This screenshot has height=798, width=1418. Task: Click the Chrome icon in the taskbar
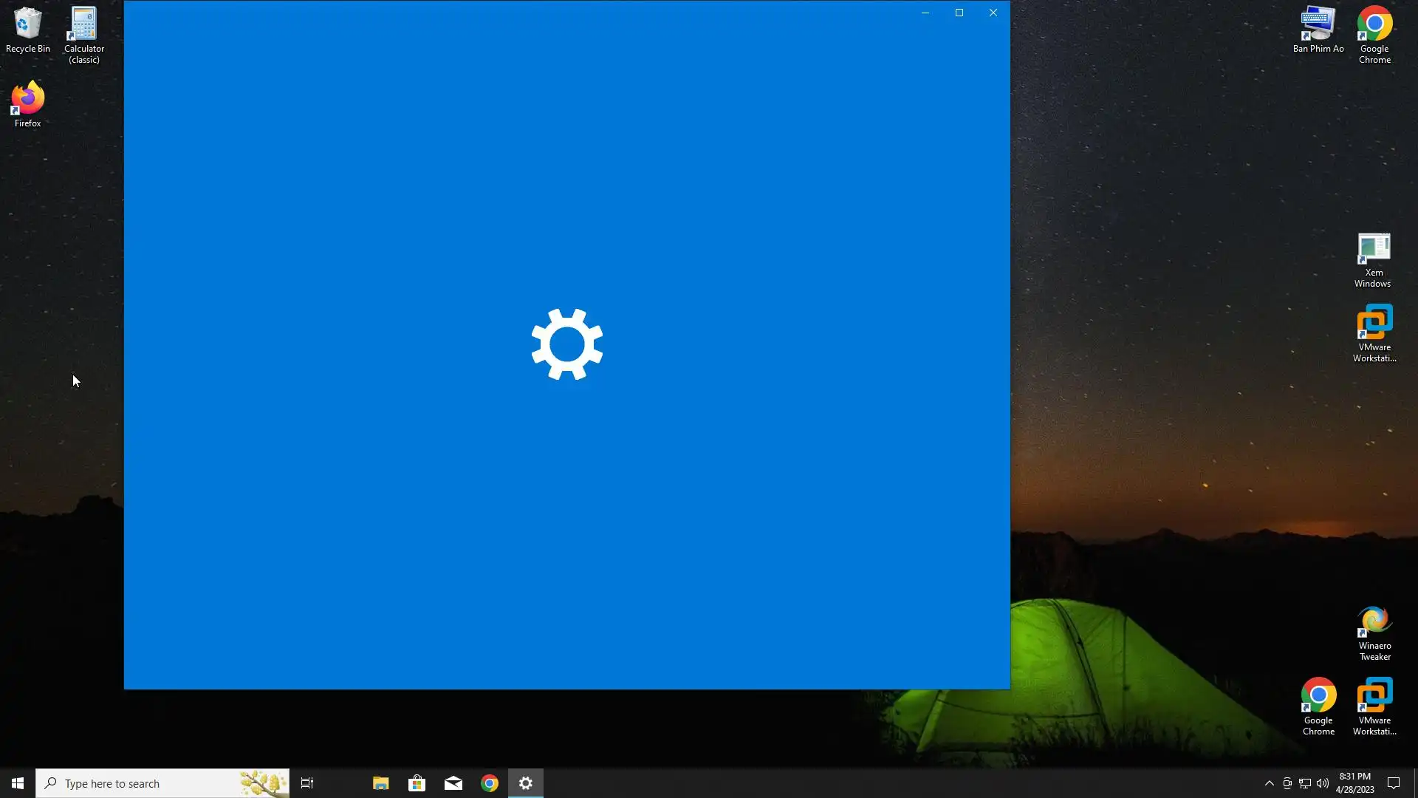pos(490,783)
